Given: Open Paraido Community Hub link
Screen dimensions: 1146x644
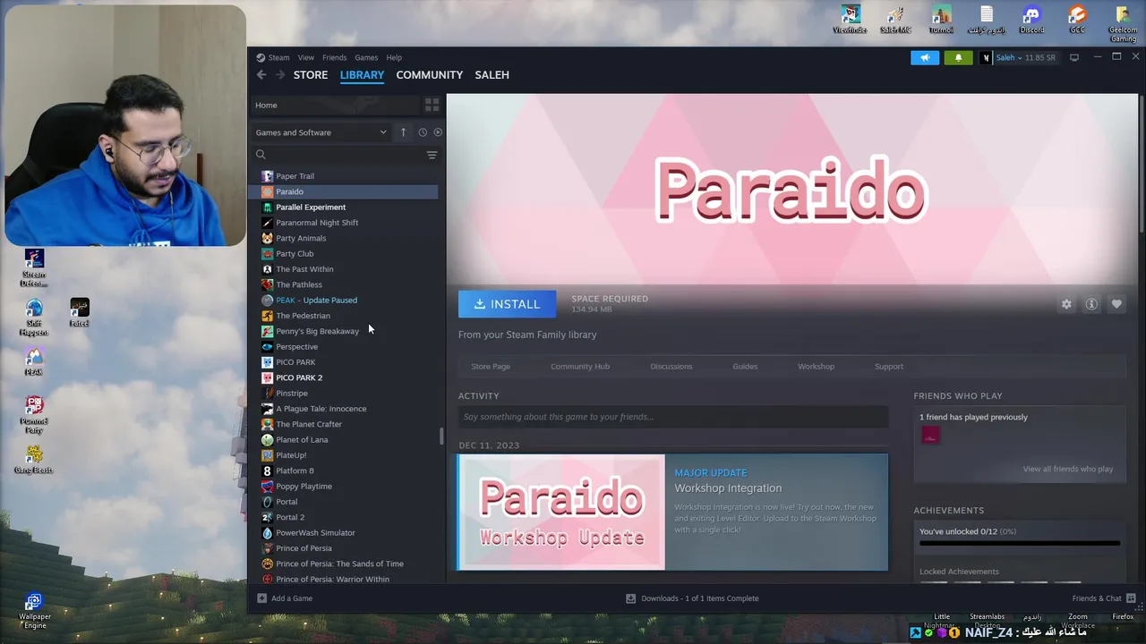Looking at the screenshot, I should tap(580, 366).
